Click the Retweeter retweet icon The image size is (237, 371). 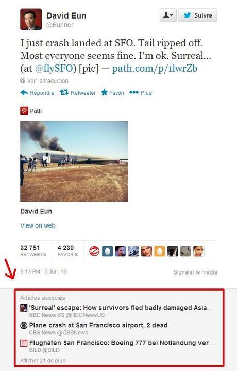coord(64,92)
